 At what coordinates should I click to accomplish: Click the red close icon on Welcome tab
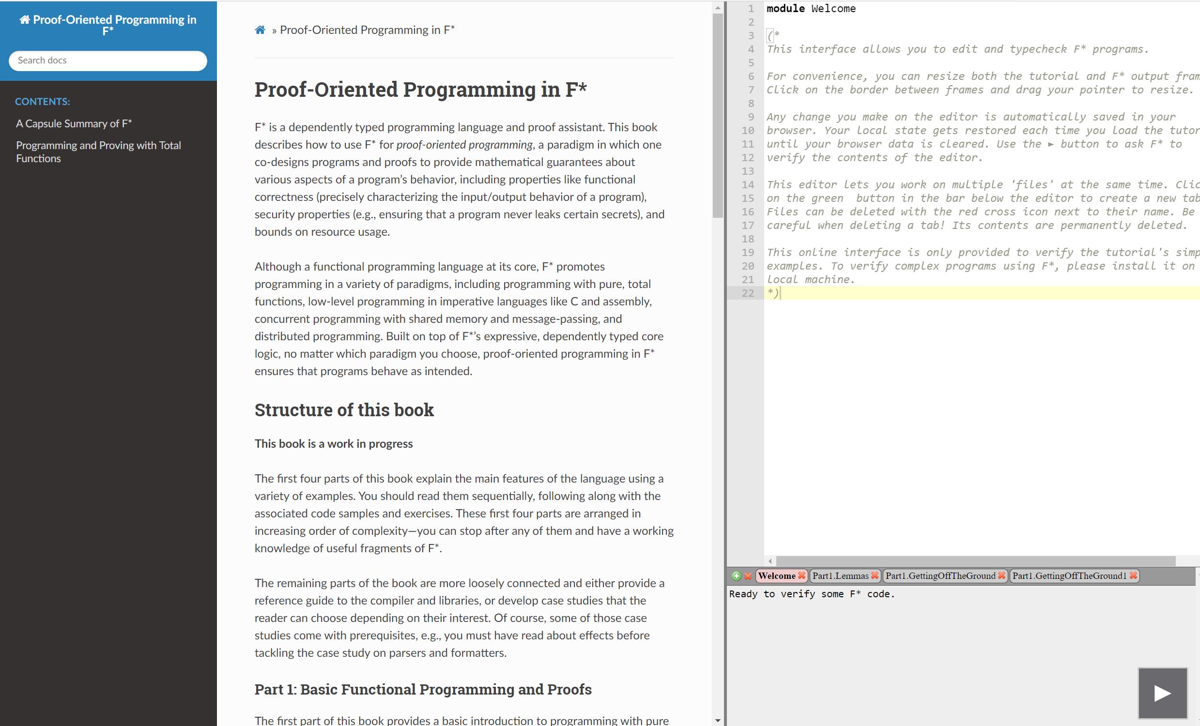[800, 575]
